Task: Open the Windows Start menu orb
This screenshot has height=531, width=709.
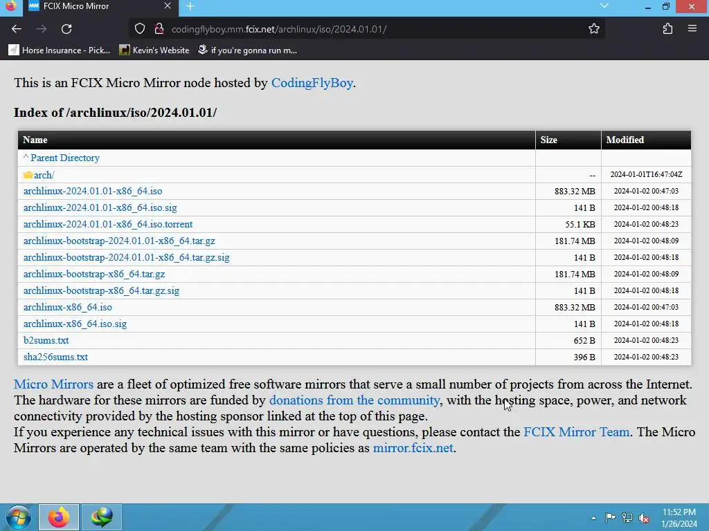Action: tap(19, 517)
